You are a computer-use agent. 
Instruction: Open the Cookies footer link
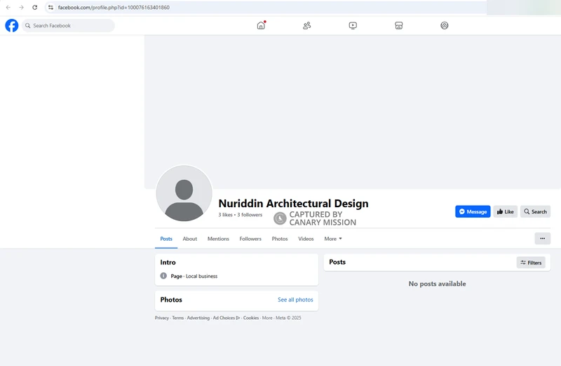click(251, 318)
